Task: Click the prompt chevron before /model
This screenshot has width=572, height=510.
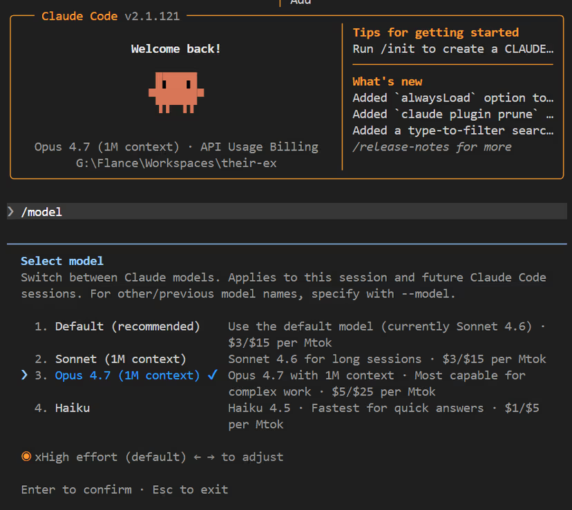Action: tap(11, 211)
